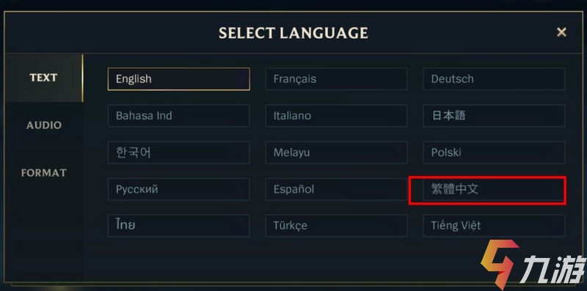Select the ไทย language option
Image resolution: width=587 pixels, height=291 pixels.
[x=178, y=226]
